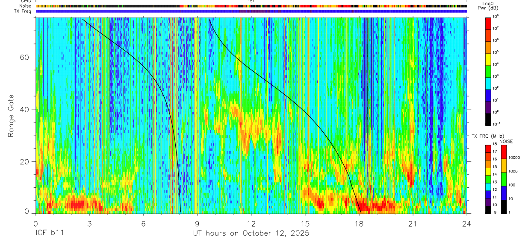The image size is (525, 242).
Task: Click the black bottom segment of Lag0 Pwr colorbar
Action: pos(488,119)
